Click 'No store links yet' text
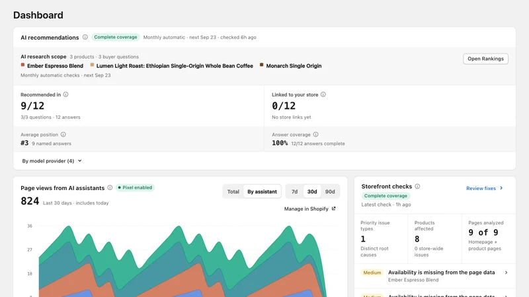Image resolution: width=529 pixels, height=297 pixels. [x=292, y=117]
